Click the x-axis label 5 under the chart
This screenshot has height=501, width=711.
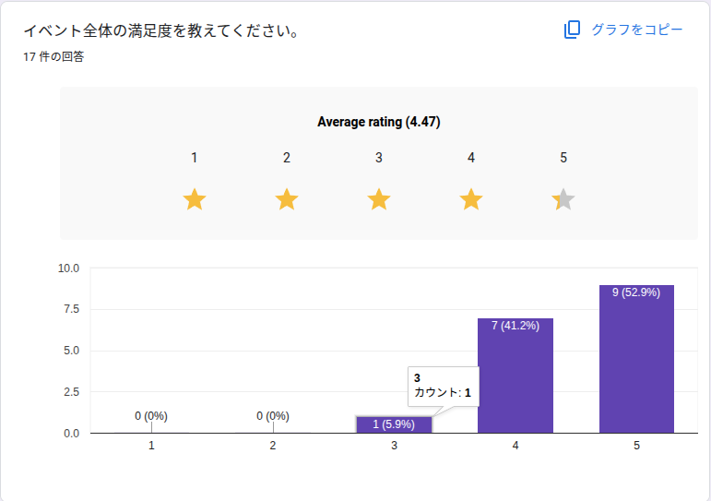[636, 446]
